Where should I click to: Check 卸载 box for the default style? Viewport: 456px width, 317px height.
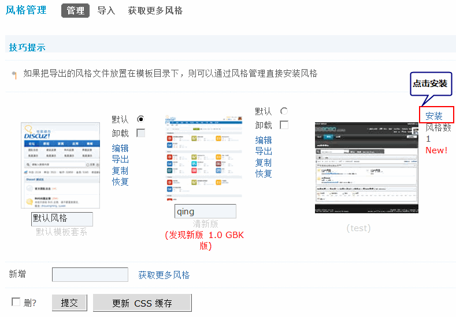pos(140,133)
